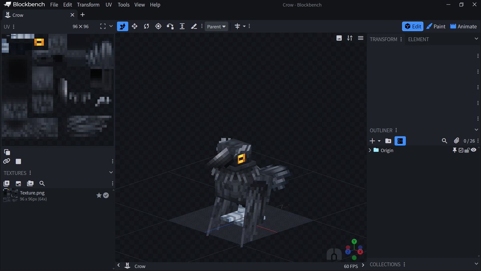This screenshot has height=271, width=481.
Task: Open the View menu
Action: coord(139,5)
